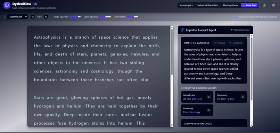The image size is (280, 133).
Task: Click the assistant panel scrollbar thumb
Action: (252, 69)
